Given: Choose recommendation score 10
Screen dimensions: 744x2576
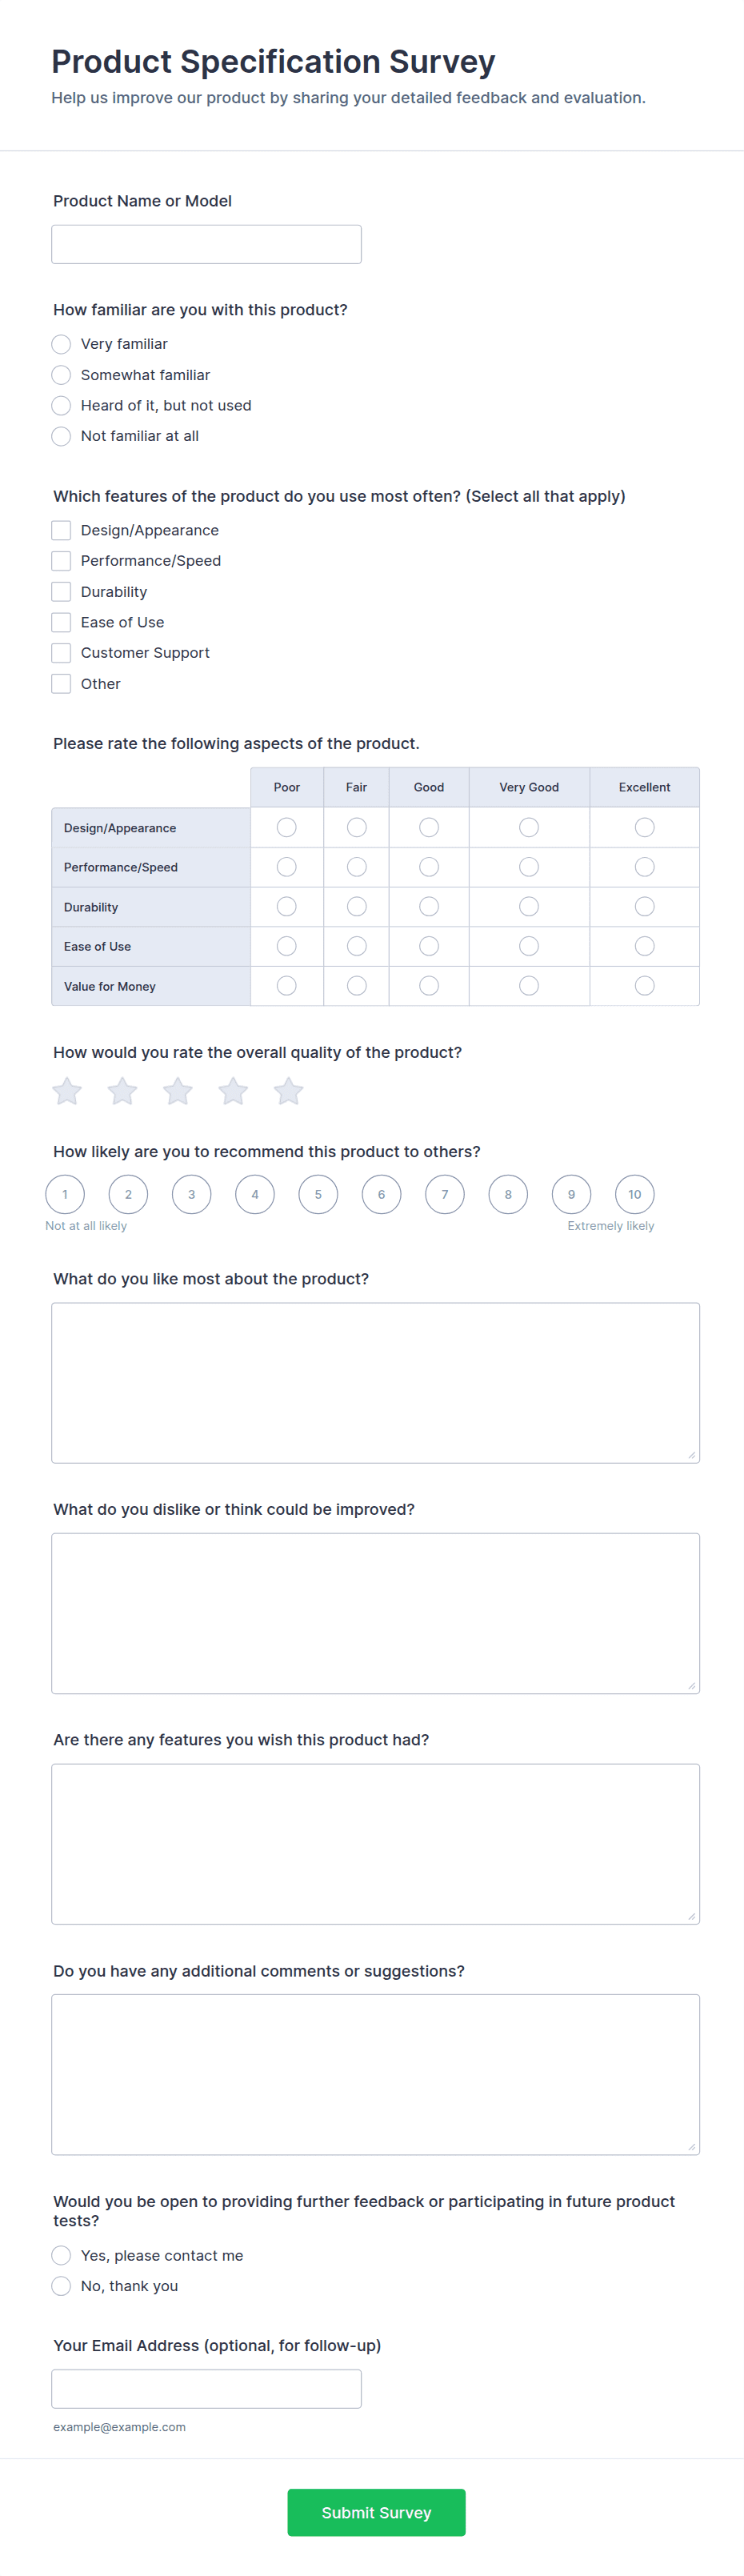Looking at the screenshot, I should click(x=635, y=1194).
